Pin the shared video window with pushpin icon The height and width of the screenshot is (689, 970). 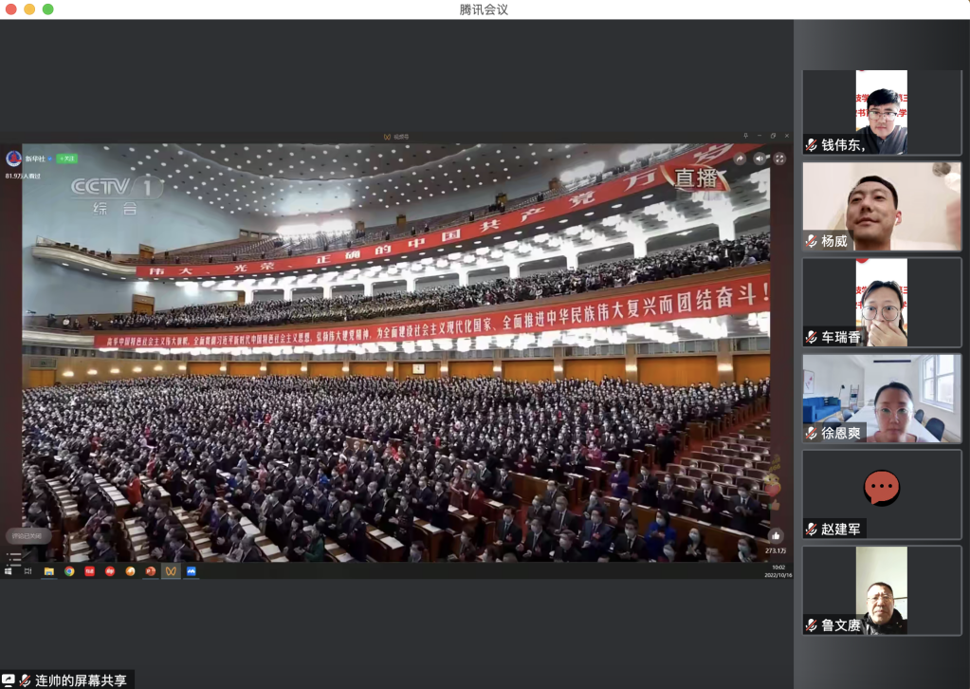(x=746, y=137)
